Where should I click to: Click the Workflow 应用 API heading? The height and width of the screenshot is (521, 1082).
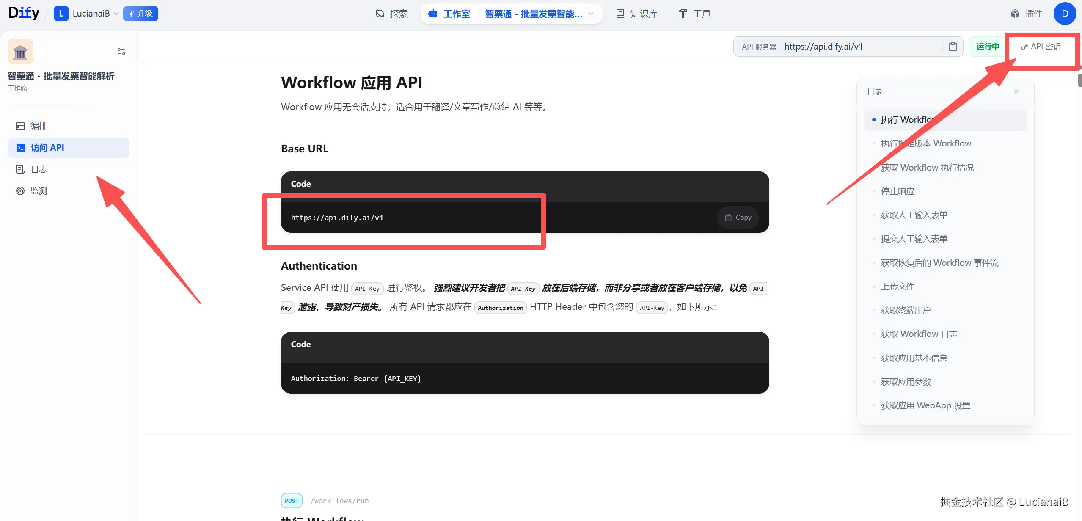[x=352, y=83]
